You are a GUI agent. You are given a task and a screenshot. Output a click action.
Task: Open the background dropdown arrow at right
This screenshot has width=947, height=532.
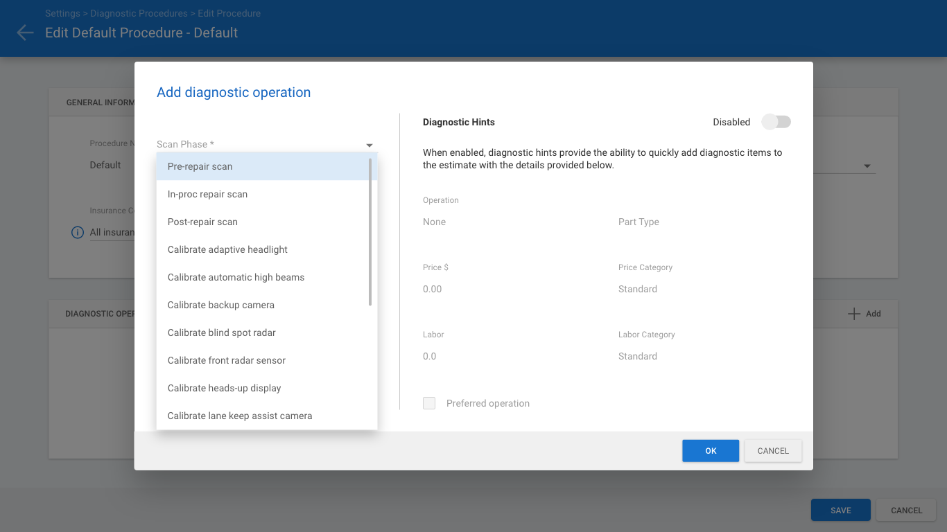tap(867, 166)
